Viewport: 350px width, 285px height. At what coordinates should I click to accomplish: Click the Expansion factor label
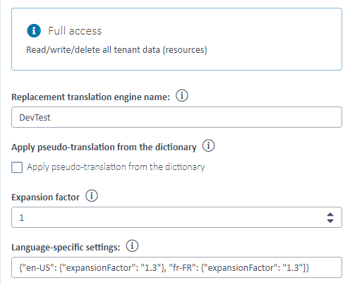point(45,197)
